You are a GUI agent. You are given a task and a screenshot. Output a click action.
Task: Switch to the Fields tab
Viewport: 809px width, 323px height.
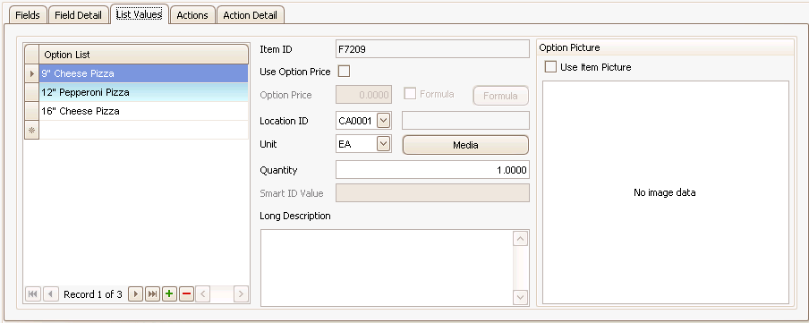click(x=28, y=15)
